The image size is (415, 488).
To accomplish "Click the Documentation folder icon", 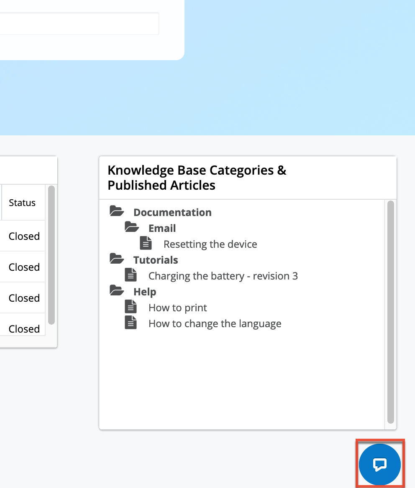I will coord(117,211).
